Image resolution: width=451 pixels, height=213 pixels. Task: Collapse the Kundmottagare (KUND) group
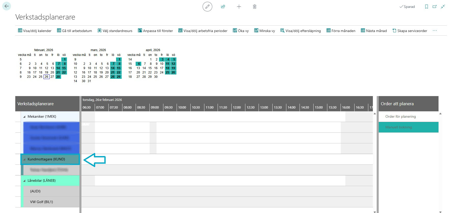point(24,159)
